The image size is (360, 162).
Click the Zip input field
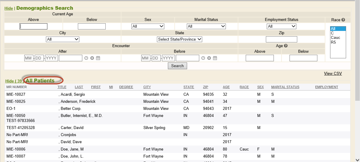pos(281,39)
